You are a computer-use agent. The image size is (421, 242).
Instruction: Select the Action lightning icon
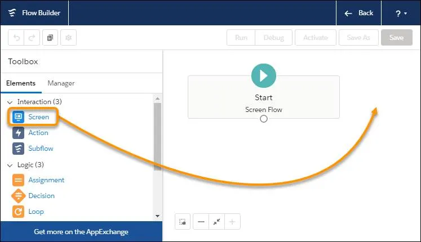point(18,133)
